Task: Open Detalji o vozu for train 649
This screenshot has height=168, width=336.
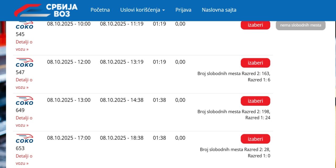Action: 24,121
